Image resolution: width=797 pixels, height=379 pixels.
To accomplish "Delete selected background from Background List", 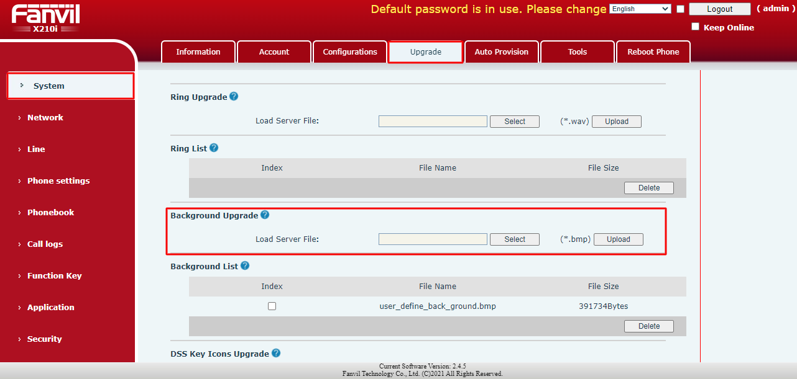I will [x=649, y=326].
